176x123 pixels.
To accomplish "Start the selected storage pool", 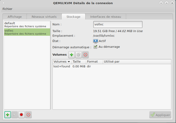I will 14,115.
